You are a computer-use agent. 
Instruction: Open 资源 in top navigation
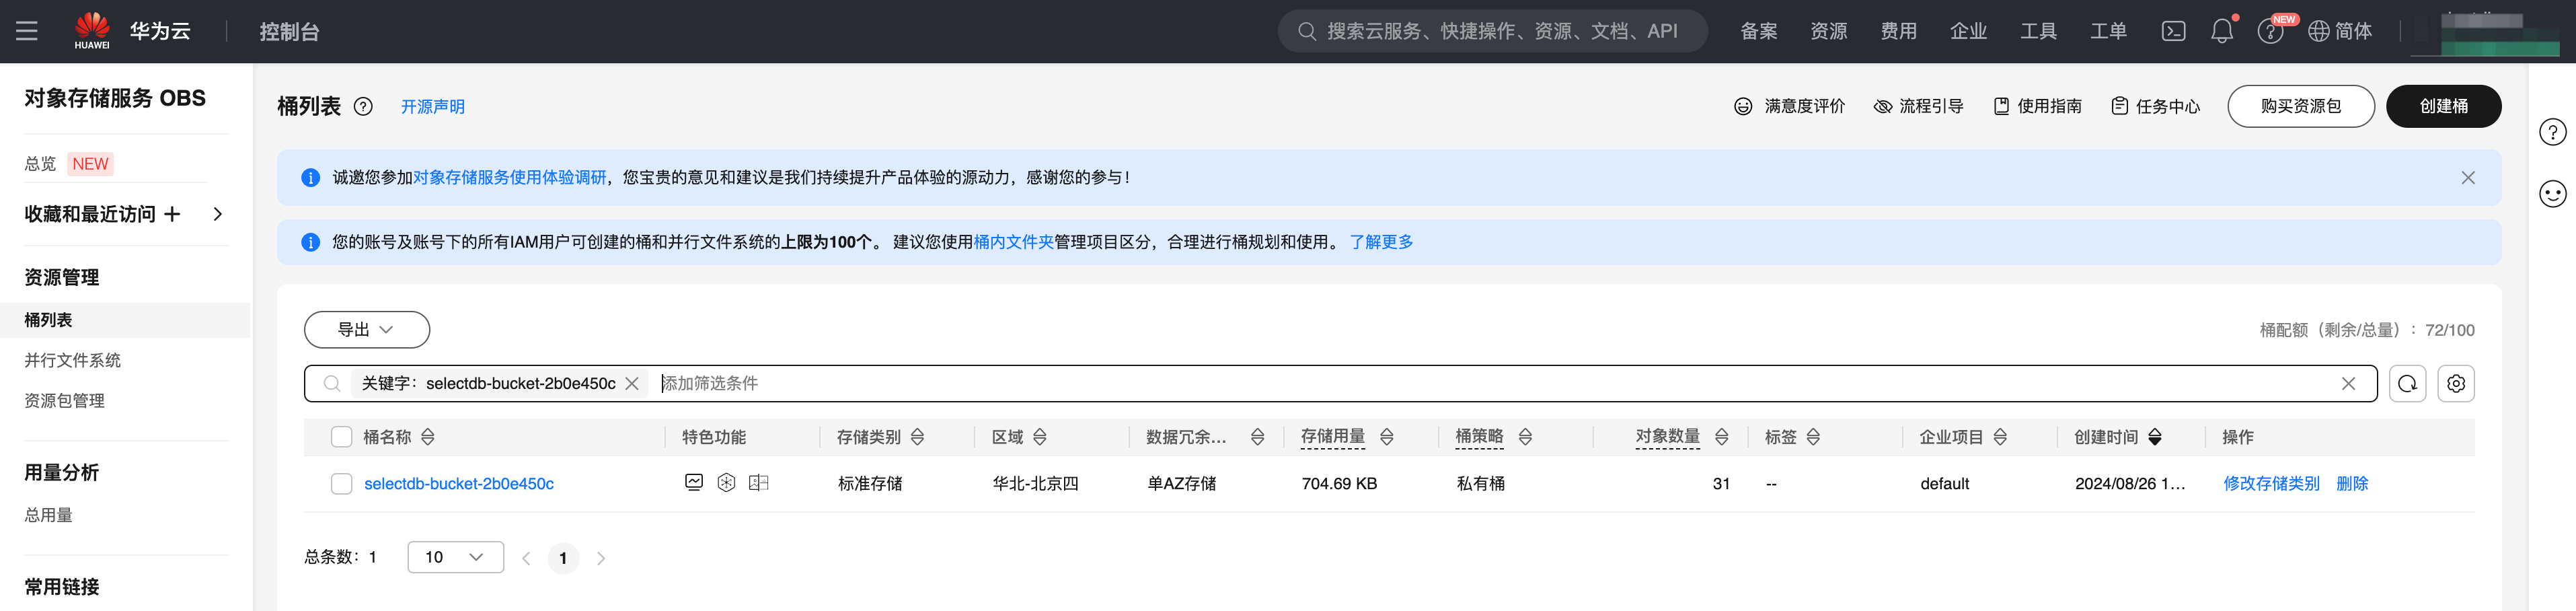pos(1829,31)
